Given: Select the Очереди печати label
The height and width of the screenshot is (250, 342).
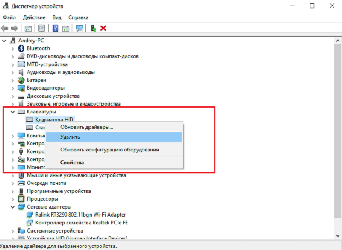Looking at the screenshot, I should click(x=47, y=183).
